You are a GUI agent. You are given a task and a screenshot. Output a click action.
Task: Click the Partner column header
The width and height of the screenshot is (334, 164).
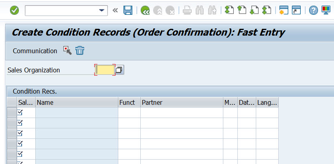[x=182, y=102]
